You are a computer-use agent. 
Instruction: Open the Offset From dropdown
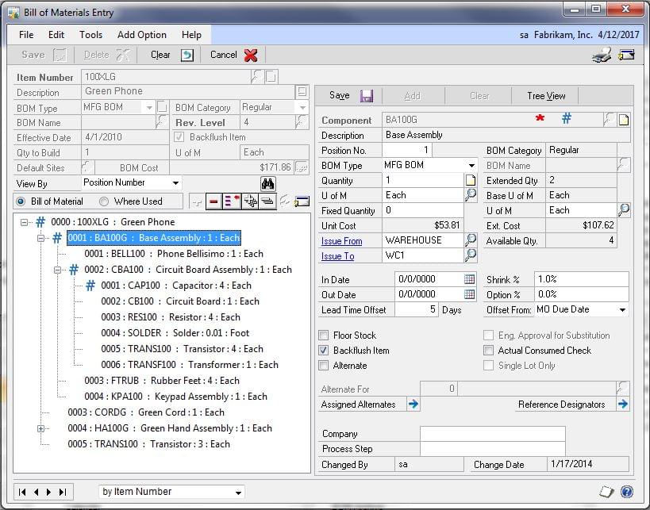[622, 310]
